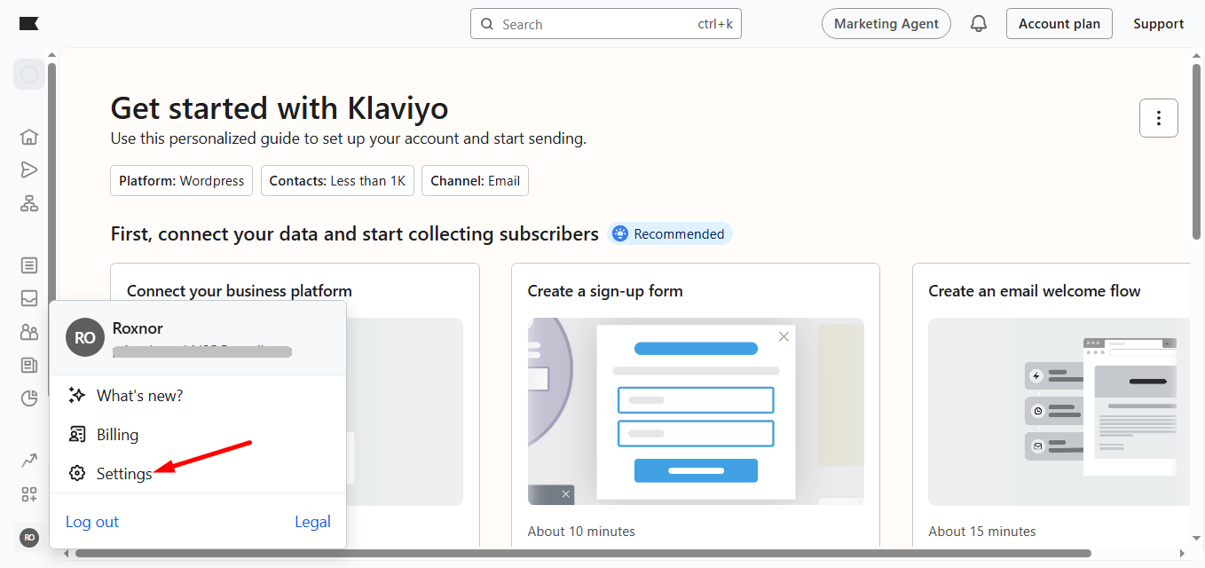Open the Home dashboard from the sidebar
The image size is (1205, 568).
(29, 137)
